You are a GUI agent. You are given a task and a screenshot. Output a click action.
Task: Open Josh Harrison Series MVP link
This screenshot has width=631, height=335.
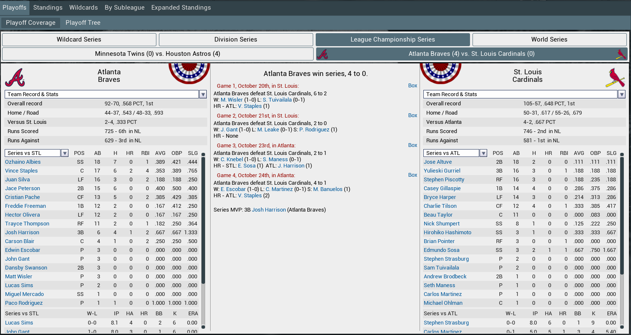click(269, 210)
